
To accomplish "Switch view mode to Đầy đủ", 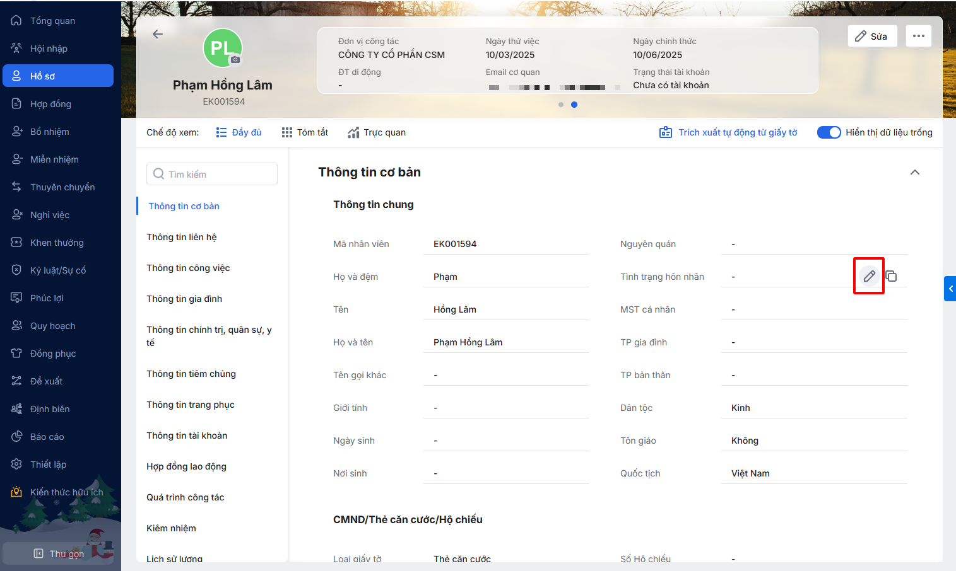I will tap(239, 132).
